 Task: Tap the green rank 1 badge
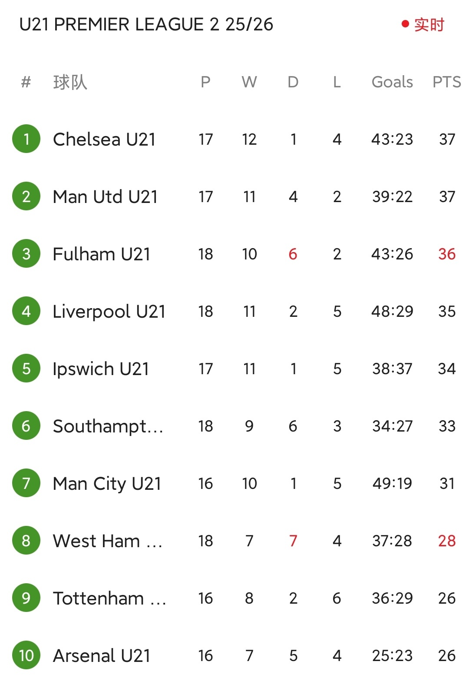coord(26,139)
